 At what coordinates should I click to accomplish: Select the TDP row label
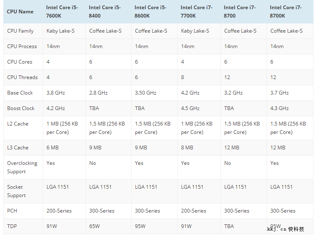pos(12,226)
